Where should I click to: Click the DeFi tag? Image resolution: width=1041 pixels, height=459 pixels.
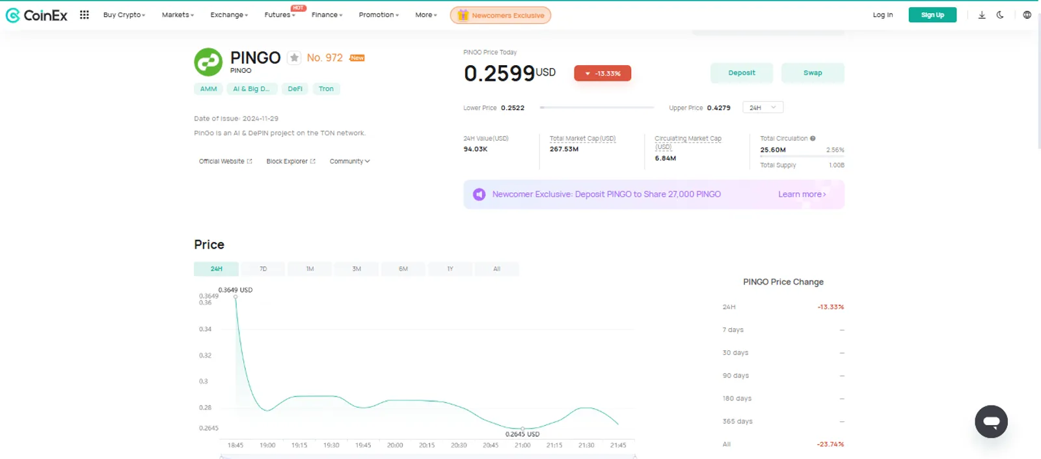[295, 89]
